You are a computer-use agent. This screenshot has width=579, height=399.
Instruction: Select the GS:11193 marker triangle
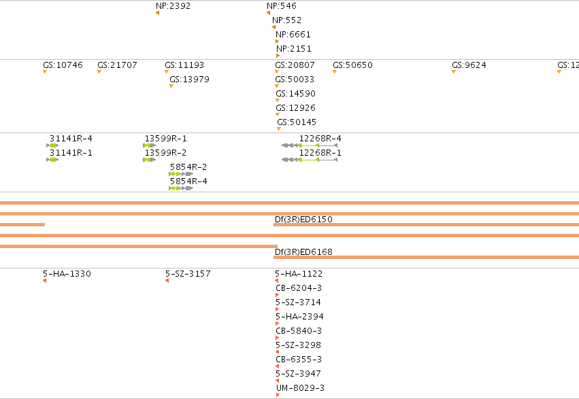(x=167, y=72)
